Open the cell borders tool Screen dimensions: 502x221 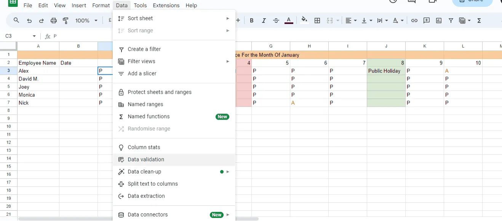(x=317, y=21)
